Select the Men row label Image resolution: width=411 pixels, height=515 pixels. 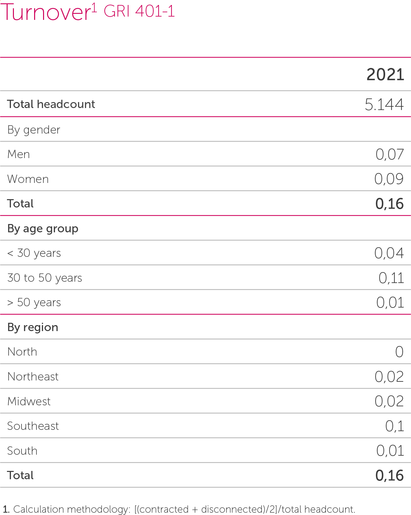click(x=19, y=154)
